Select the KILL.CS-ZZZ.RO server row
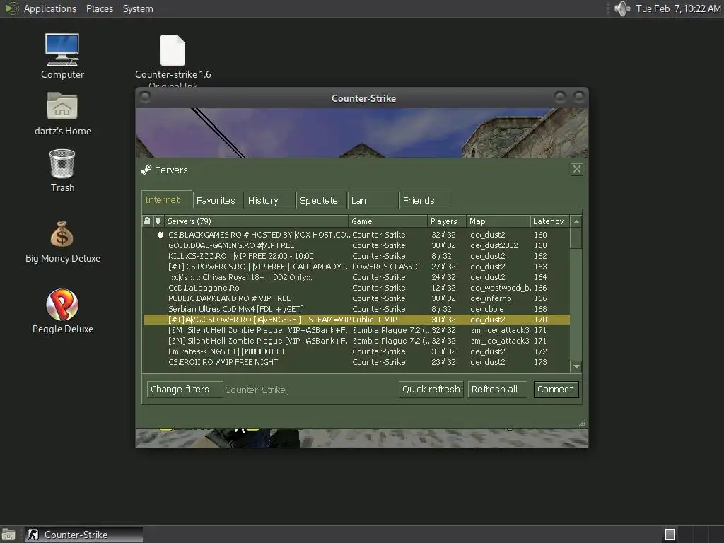Screen dimensions: 724x543 coord(356,256)
